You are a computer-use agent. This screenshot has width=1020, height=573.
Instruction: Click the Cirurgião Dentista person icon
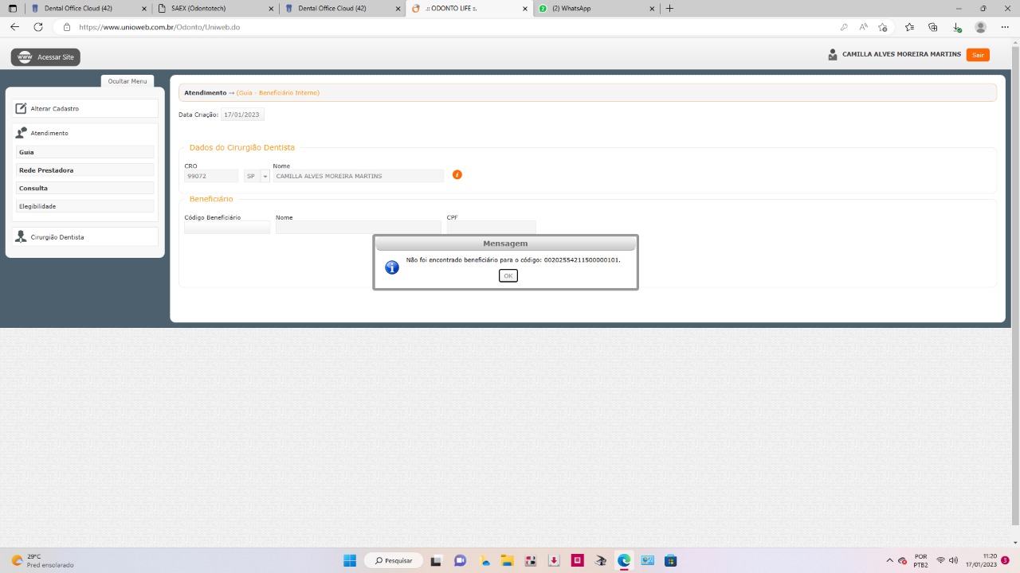click(22, 236)
